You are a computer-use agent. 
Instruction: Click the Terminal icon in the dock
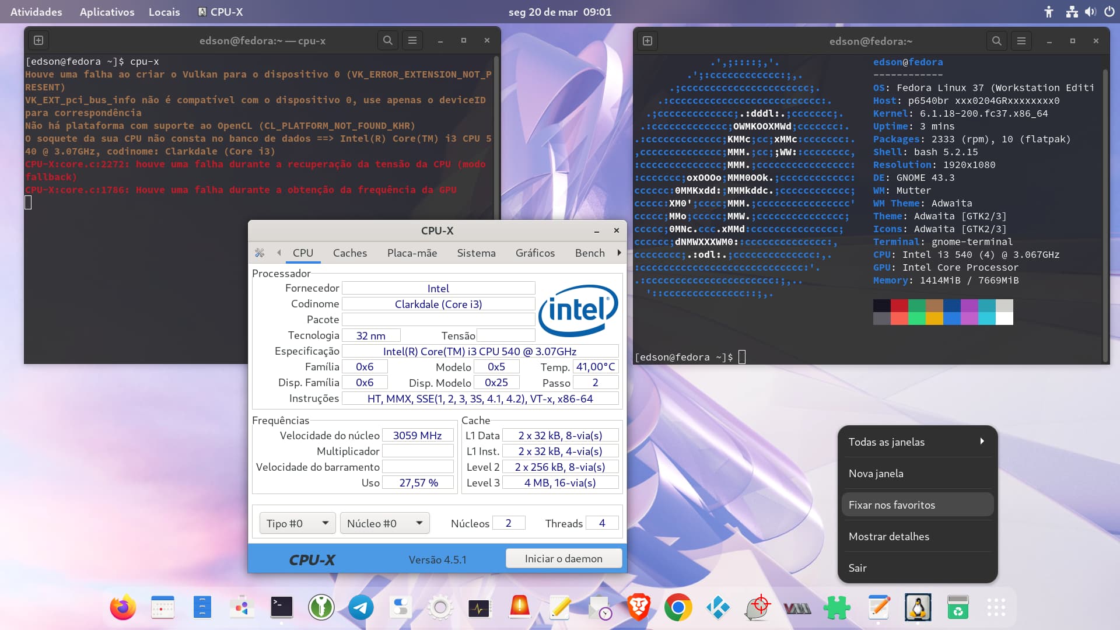click(x=281, y=608)
